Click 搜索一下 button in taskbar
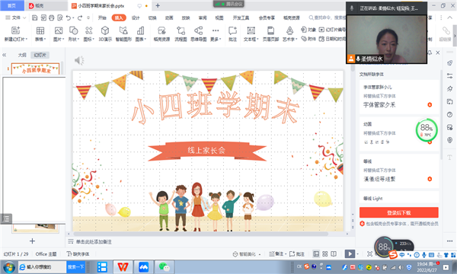Screen dimensions: 457x274 click(75, 266)
